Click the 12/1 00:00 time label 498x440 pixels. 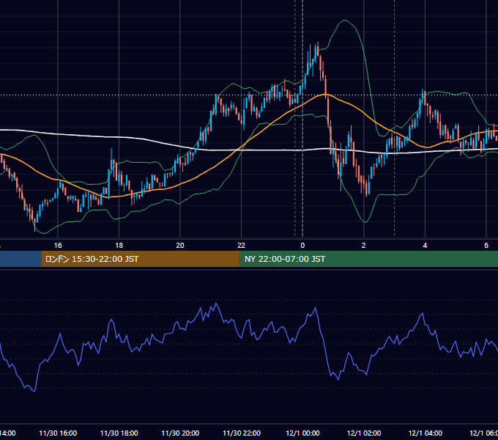302,433
